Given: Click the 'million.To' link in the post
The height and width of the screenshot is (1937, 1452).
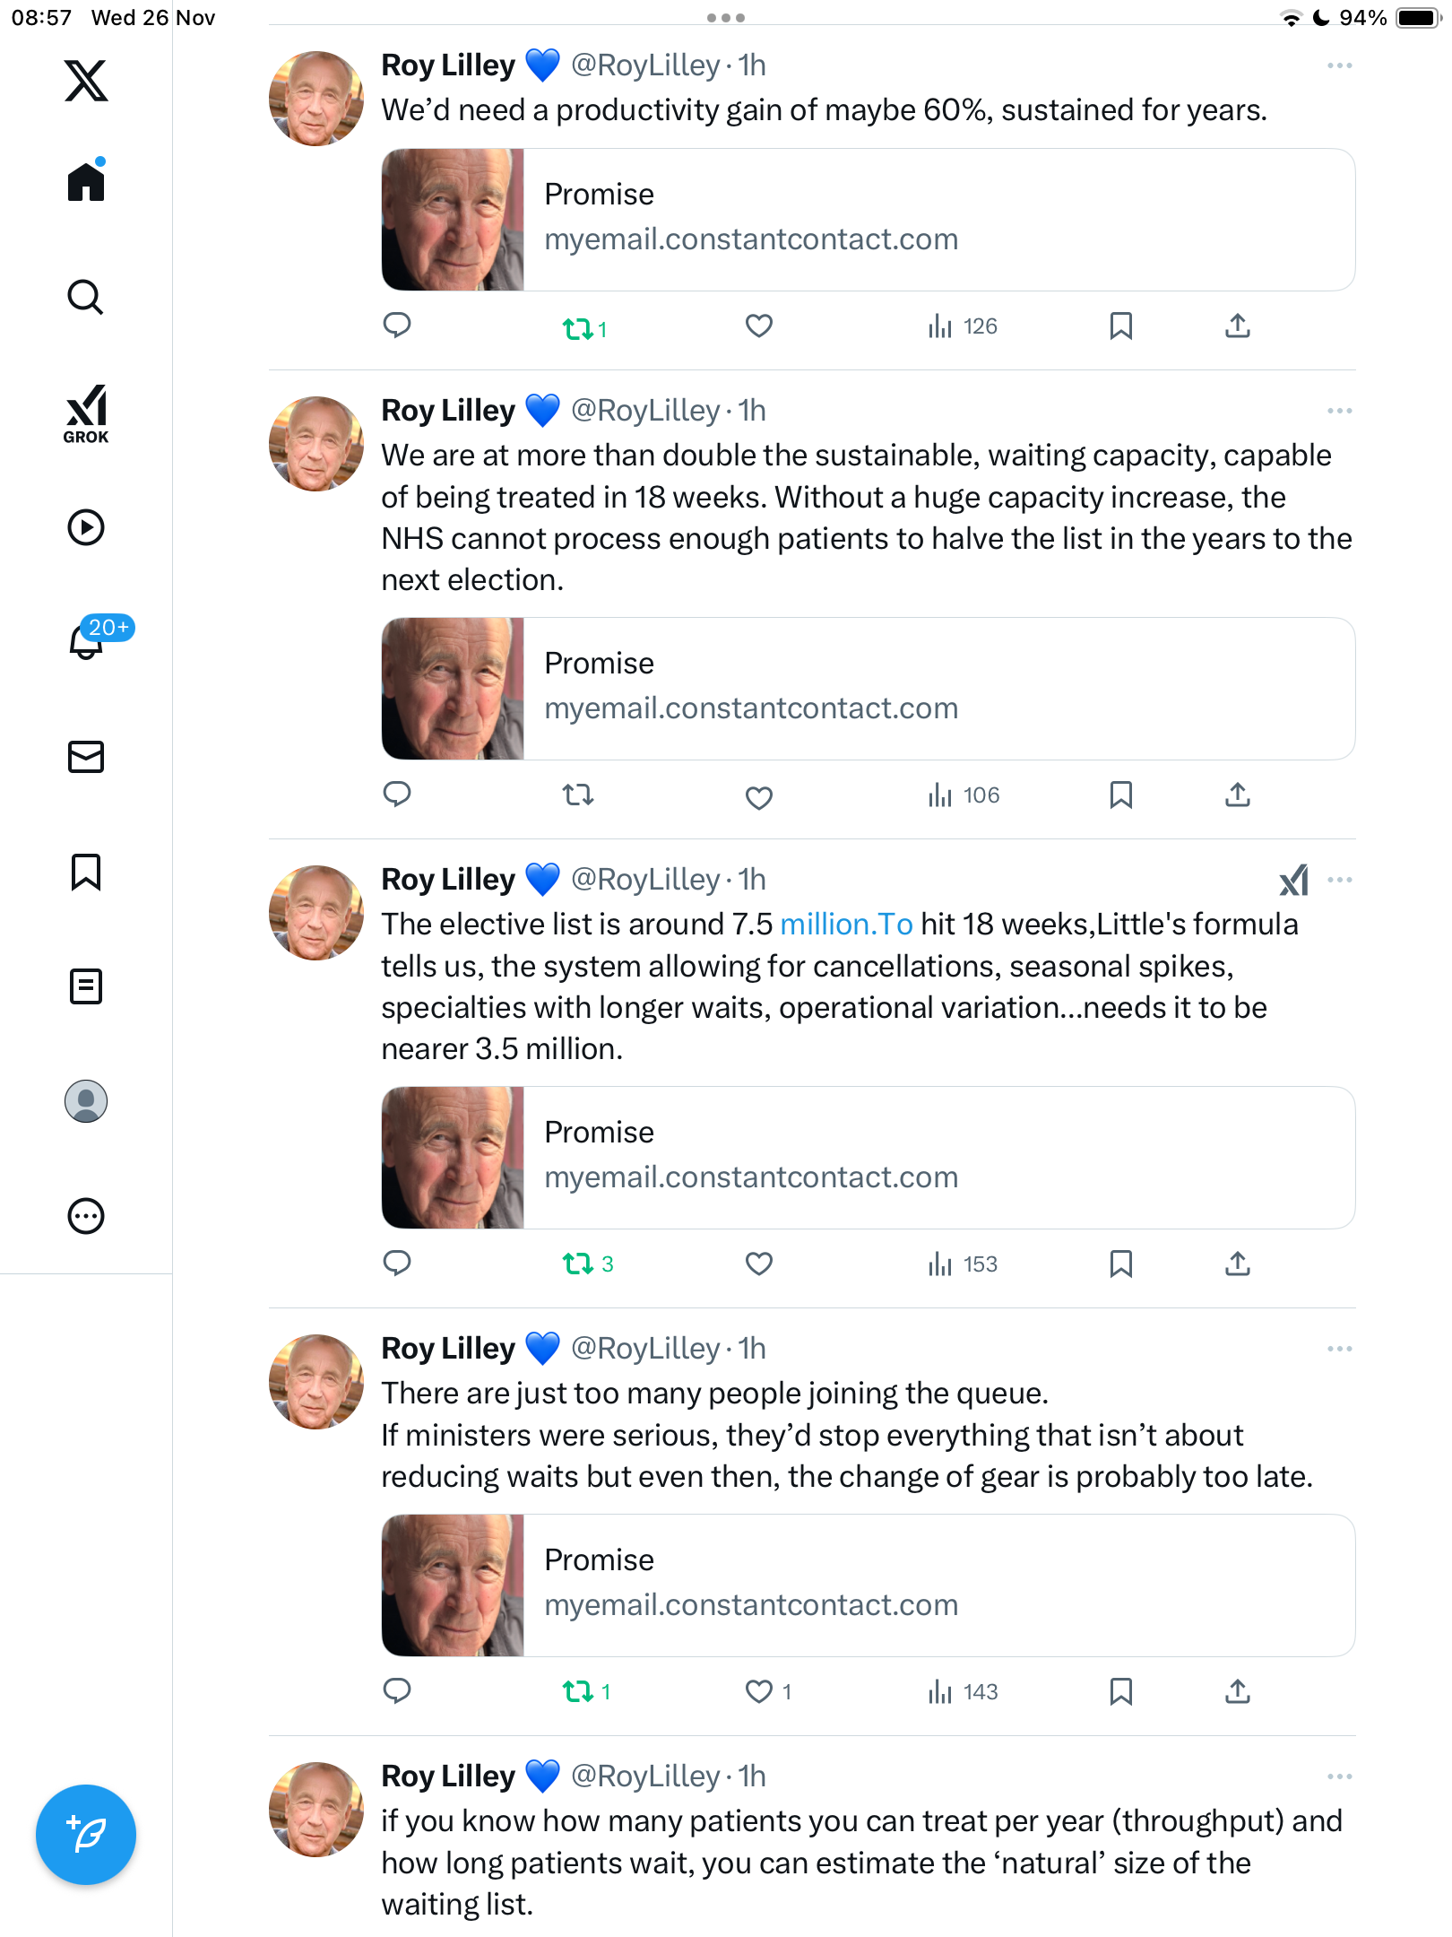Looking at the screenshot, I should pos(846,925).
